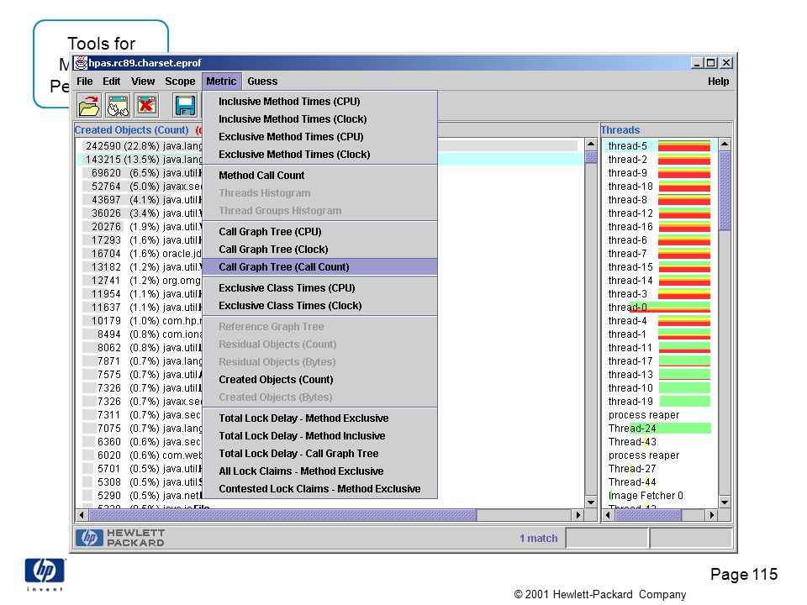Open the Scope menu
The width and height of the screenshot is (807, 605).
click(180, 82)
